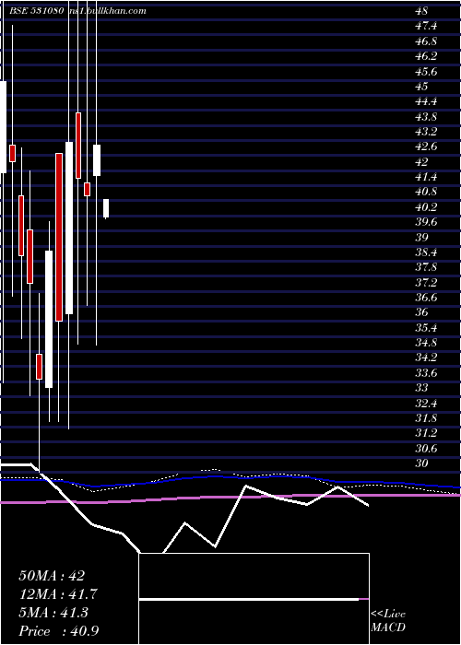The width and height of the screenshot is (461, 645).
Task: Click the 12MA : 41.7 readout
Action: click(58, 594)
